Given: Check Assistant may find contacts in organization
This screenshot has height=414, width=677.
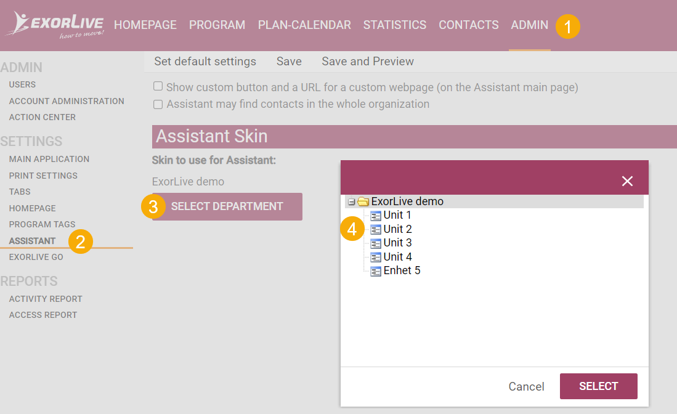Looking at the screenshot, I should (158, 105).
